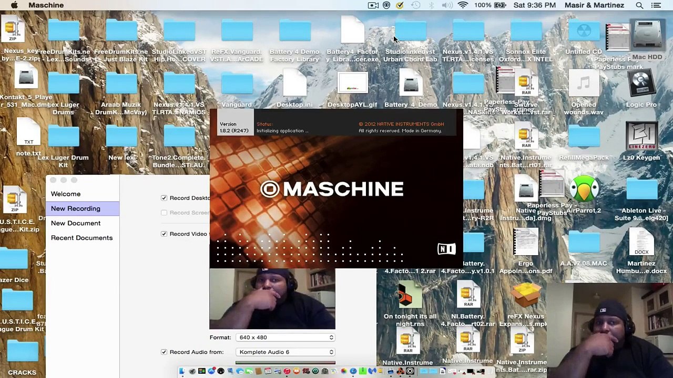The width and height of the screenshot is (673, 378).
Task: Open the Apple menu
Action: (x=14, y=5)
